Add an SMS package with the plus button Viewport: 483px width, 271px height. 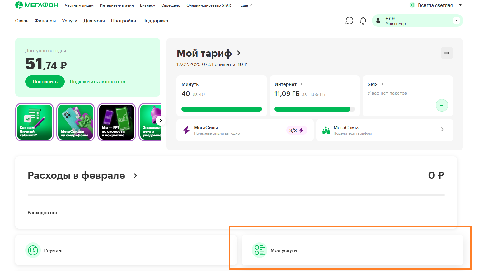(442, 105)
